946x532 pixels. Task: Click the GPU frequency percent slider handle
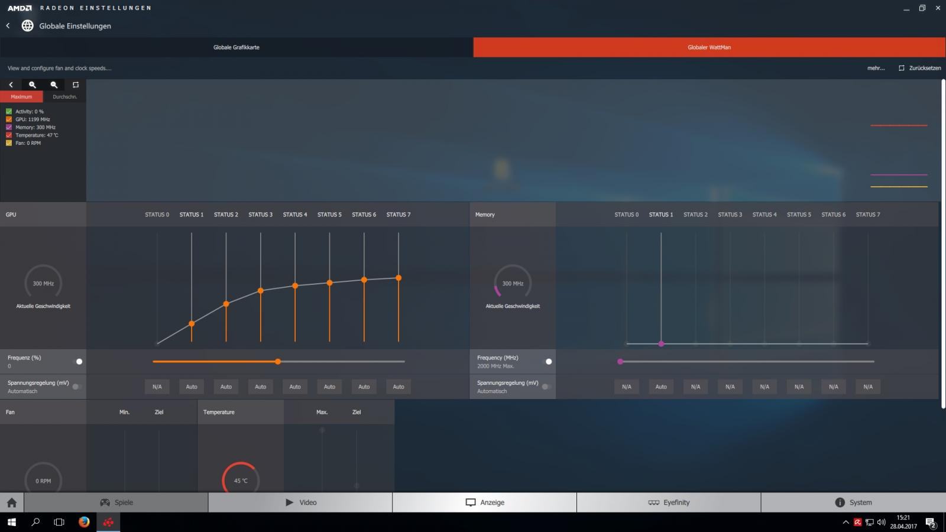point(278,361)
